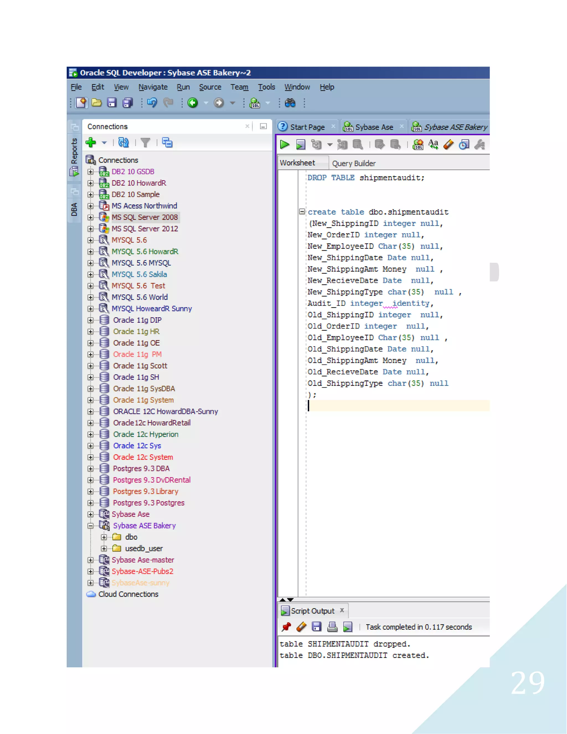Viewport: 567px width, 734px height.
Task: Click the Filter connections funnel icon
Action: (x=145, y=142)
